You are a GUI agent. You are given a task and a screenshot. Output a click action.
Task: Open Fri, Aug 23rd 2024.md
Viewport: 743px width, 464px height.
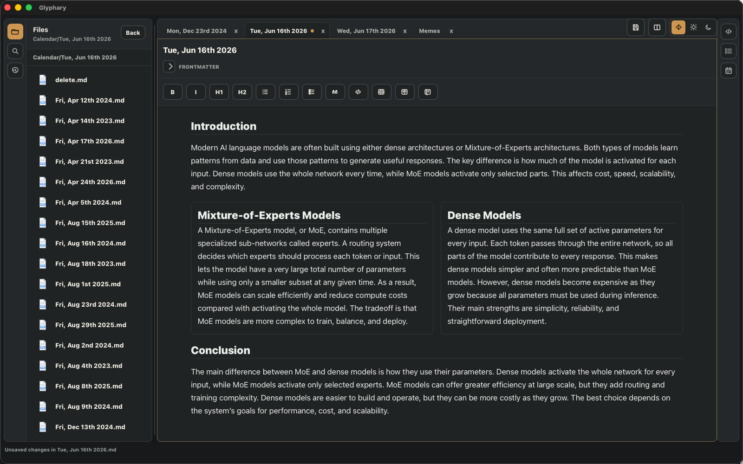pos(89,304)
